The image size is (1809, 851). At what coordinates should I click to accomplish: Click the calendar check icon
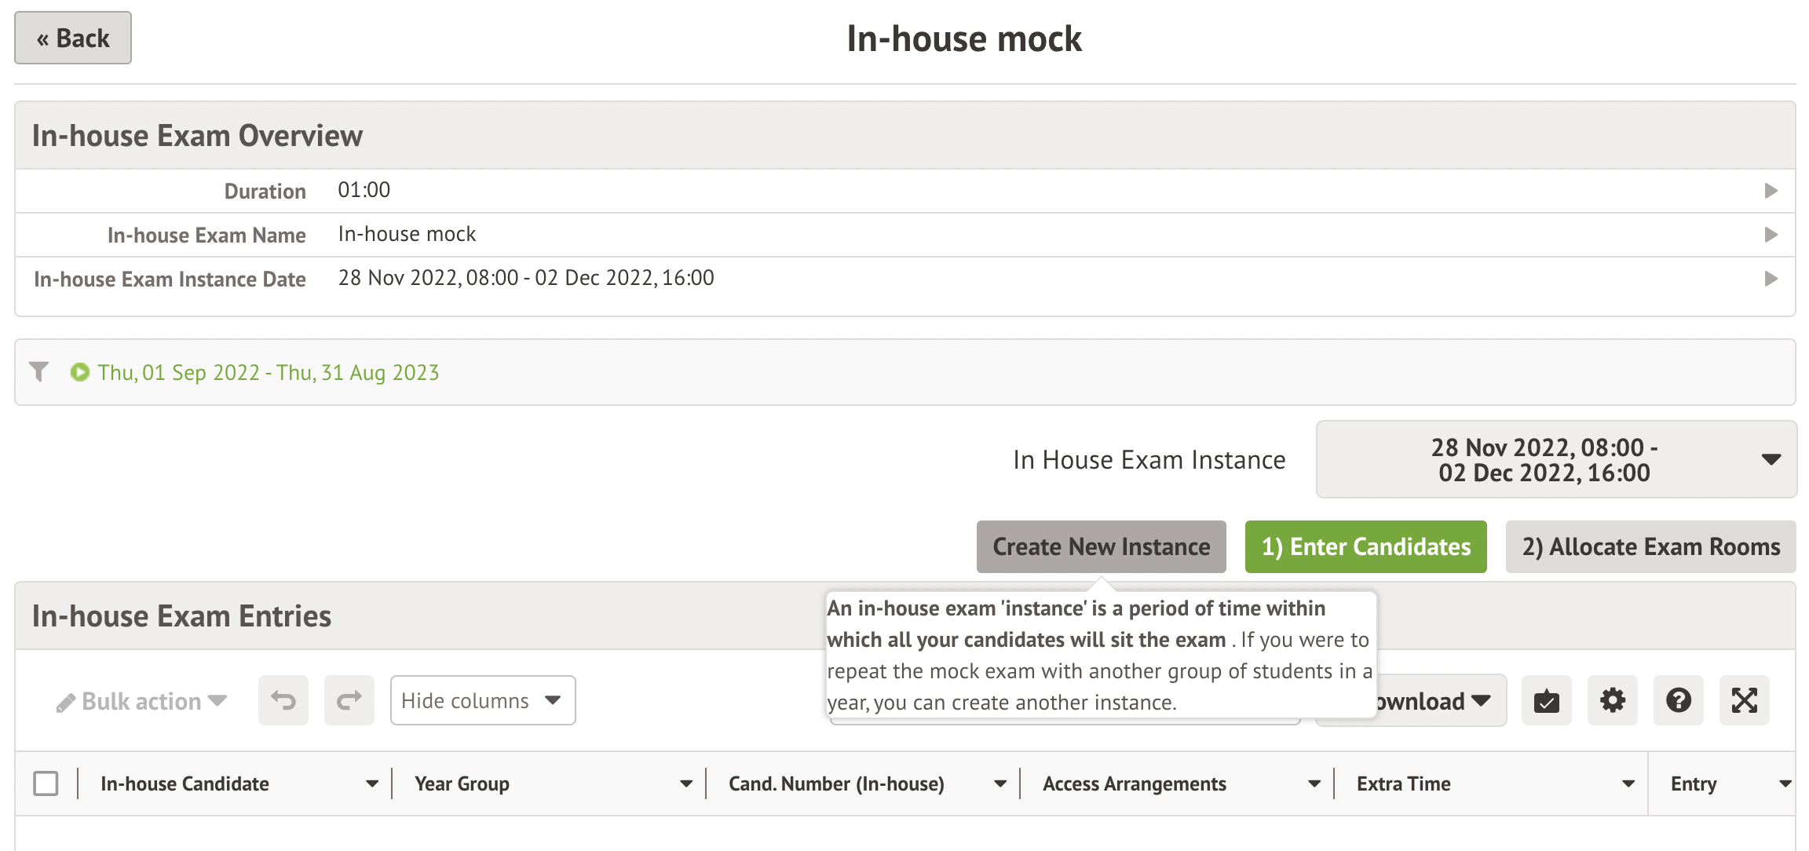(1546, 700)
